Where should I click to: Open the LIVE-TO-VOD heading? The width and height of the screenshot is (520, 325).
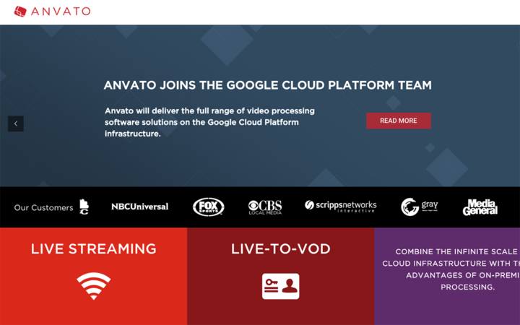(280, 249)
